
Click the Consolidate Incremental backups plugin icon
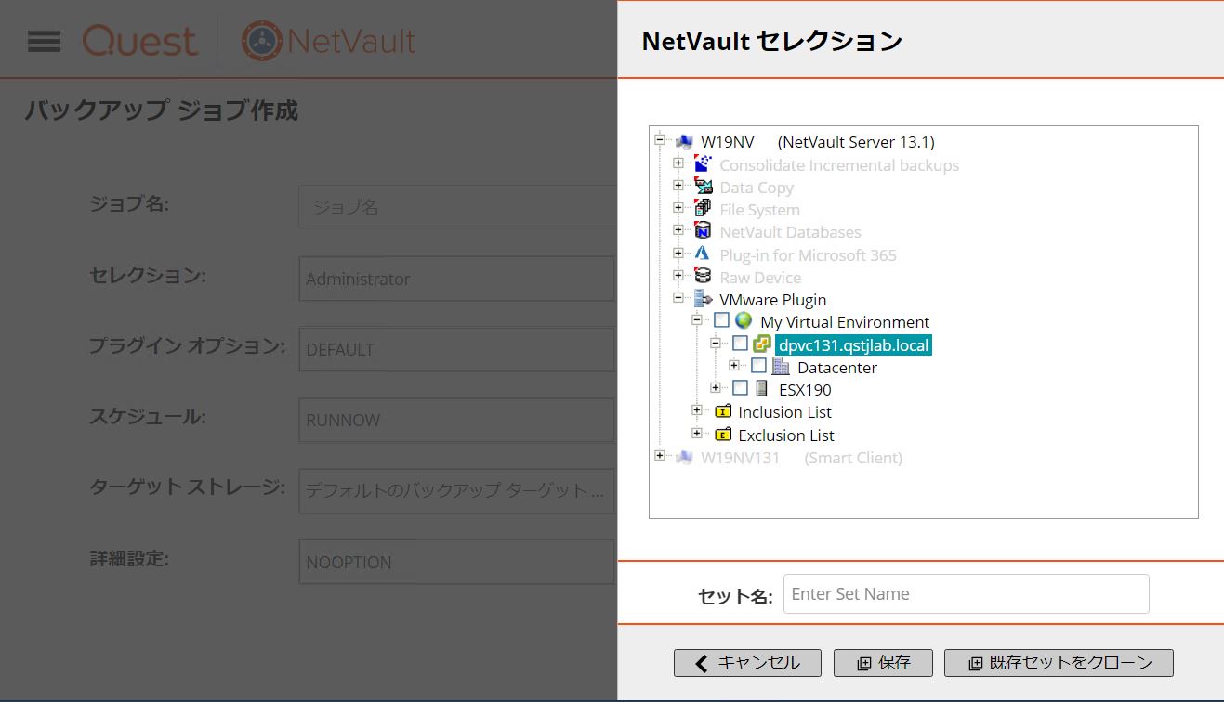click(704, 164)
